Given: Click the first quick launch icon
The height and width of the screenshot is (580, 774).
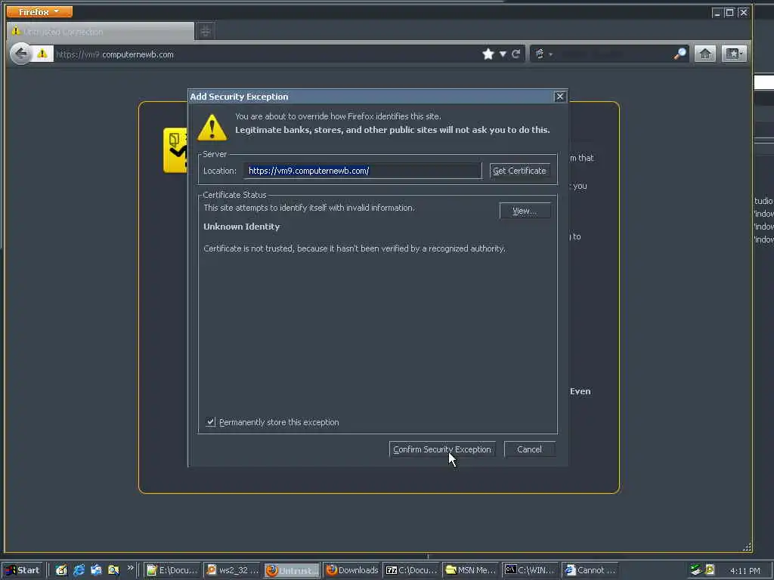Looking at the screenshot, I should 61,570.
